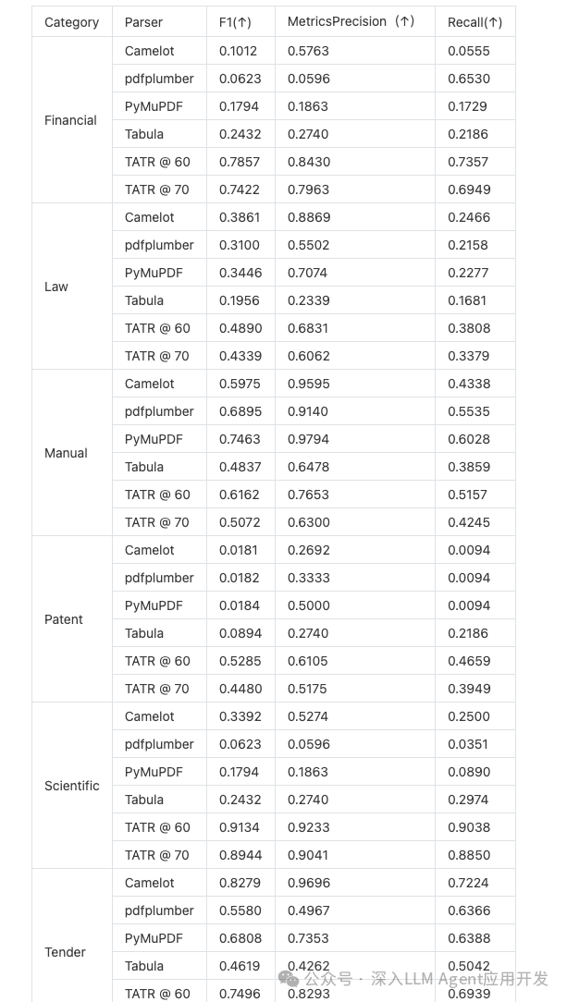Viewport: 567px width, 1002px height.
Task: Click the F1 value 0.9134
Action: pos(240,827)
